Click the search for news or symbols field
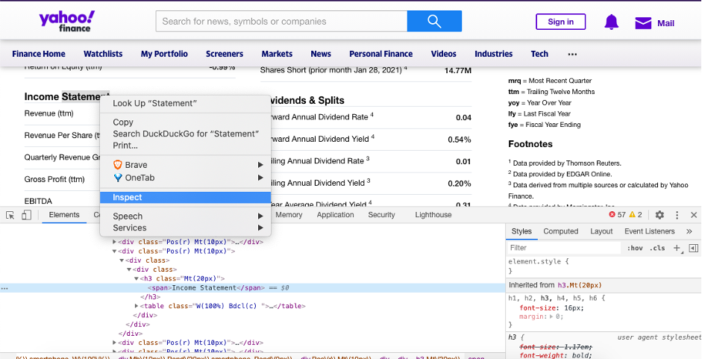The width and height of the screenshot is (702, 359). pos(281,21)
